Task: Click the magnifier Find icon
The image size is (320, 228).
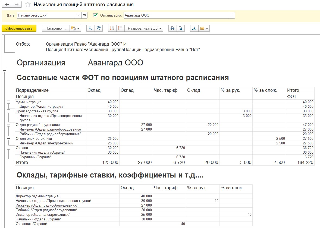Action: pos(90,28)
